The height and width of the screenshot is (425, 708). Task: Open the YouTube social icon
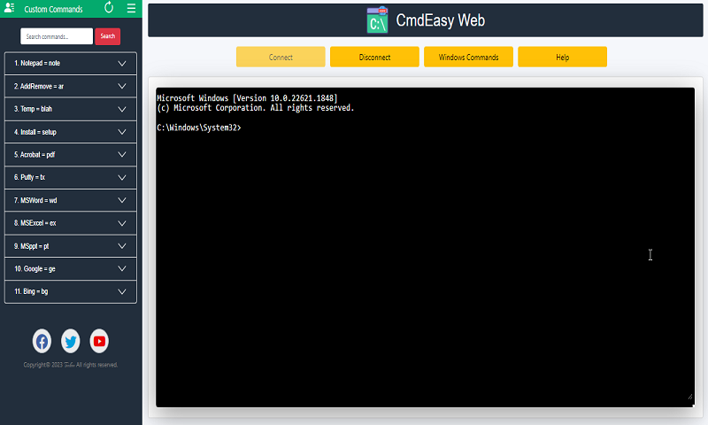point(99,342)
